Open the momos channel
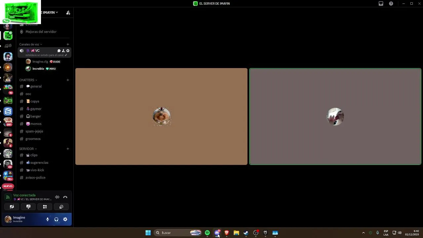Screen dimensions: 423x238 click(45, 124)
